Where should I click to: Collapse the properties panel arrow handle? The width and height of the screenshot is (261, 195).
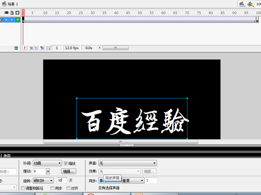click(x=127, y=145)
